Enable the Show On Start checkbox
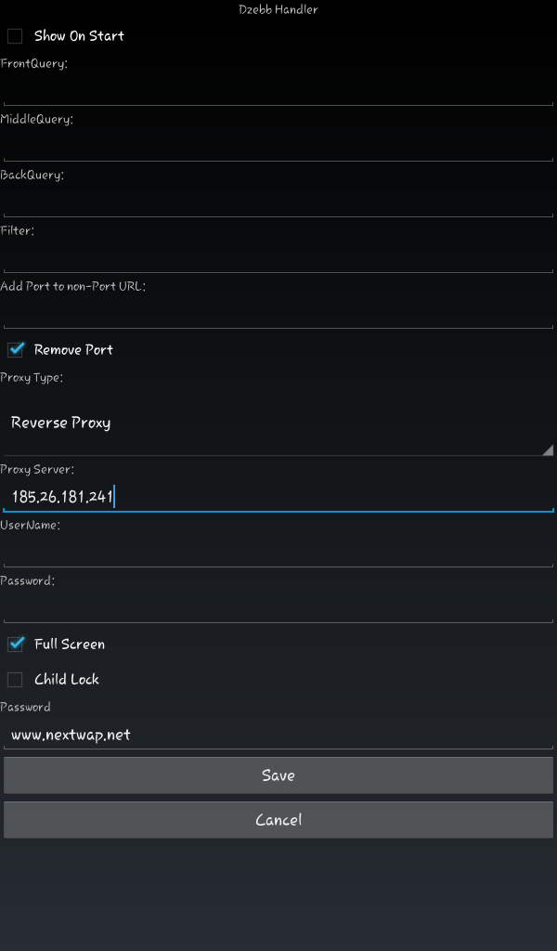The image size is (557, 951). point(15,36)
